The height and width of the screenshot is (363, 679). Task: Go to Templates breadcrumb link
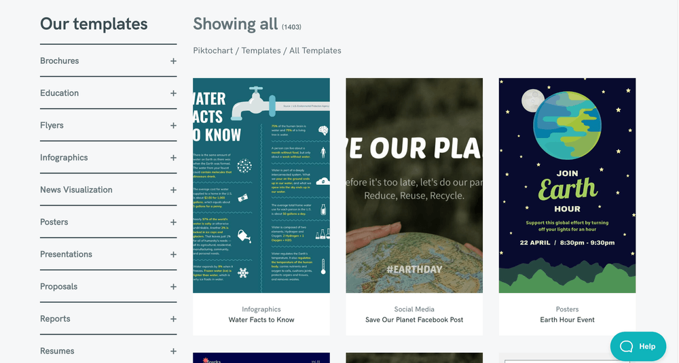pyautogui.click(x=261, y=51)
